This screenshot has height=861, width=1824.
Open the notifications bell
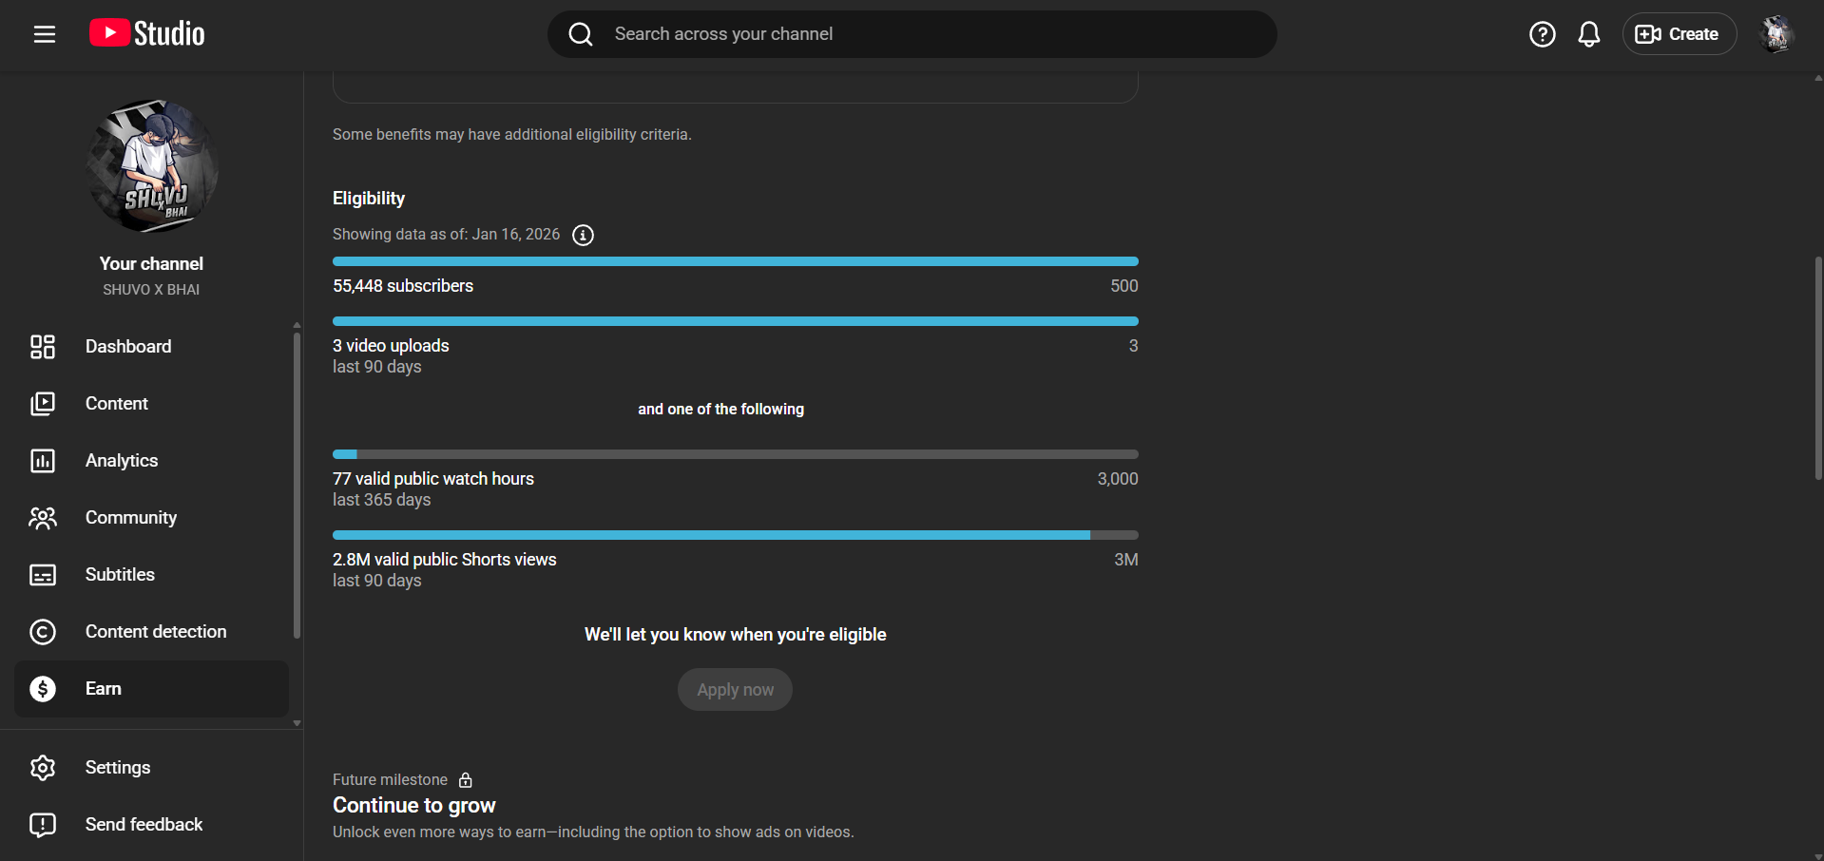(1588, 34)
